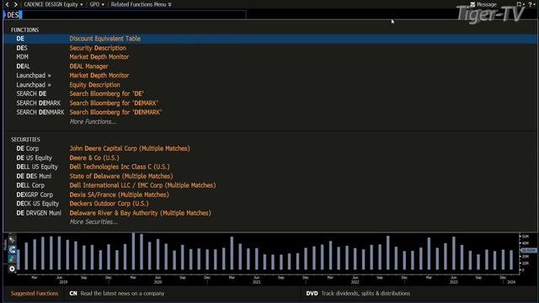The image size is (539, 303).
Task: Open the Related Functions Menu
Action: pos(141,4)
